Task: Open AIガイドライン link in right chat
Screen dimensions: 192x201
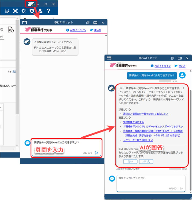Action: point(163,66)
